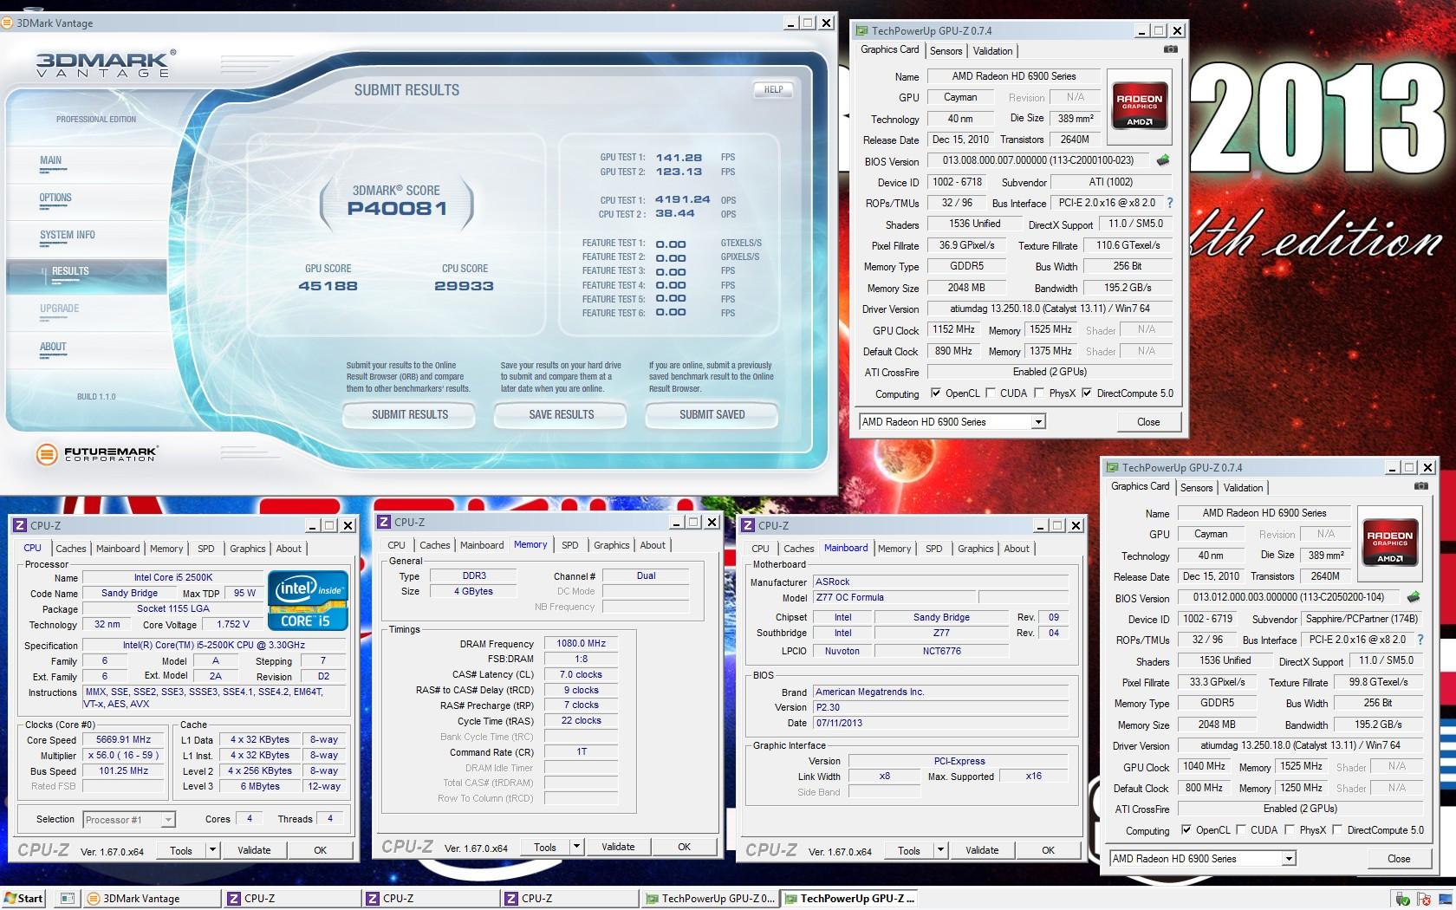Image resolution: width=1456 pixels, height=910 pixels.
Task: Open About in 3DMark Vantage sidebar
Action: tap(53, 347)
